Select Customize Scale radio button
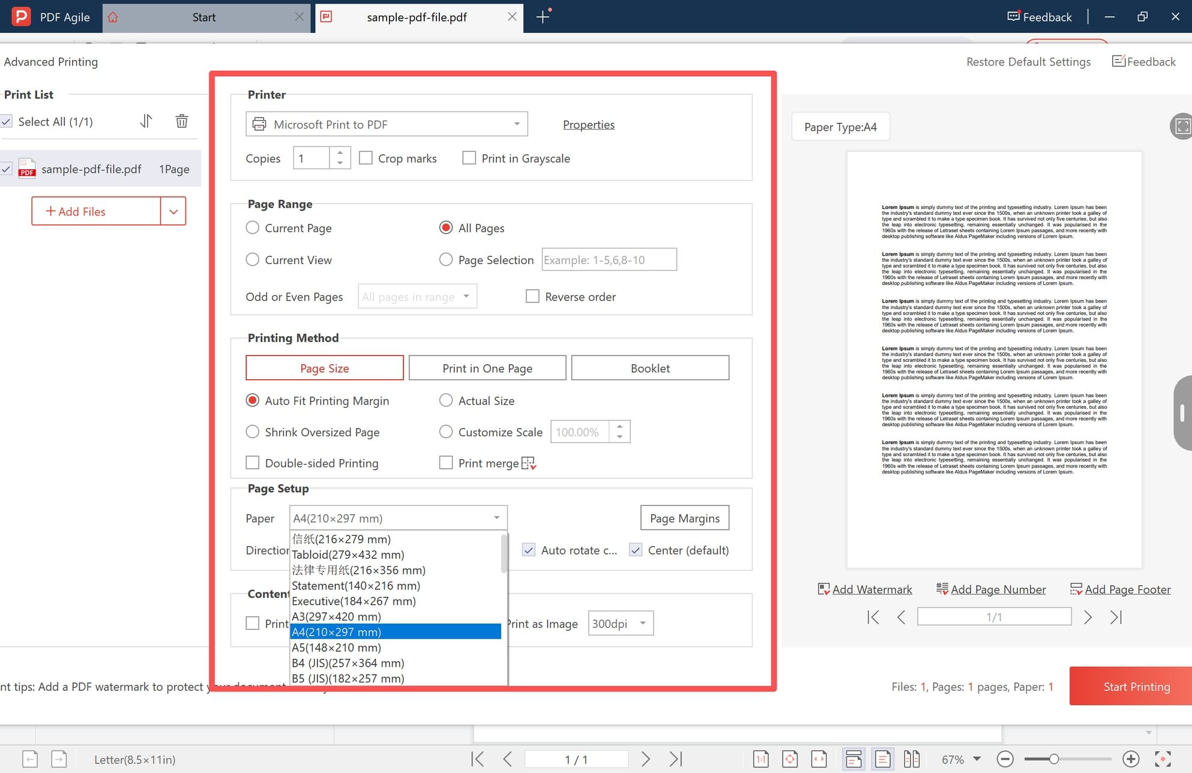This screenshot has height=773, width=1192. point(446,432)
